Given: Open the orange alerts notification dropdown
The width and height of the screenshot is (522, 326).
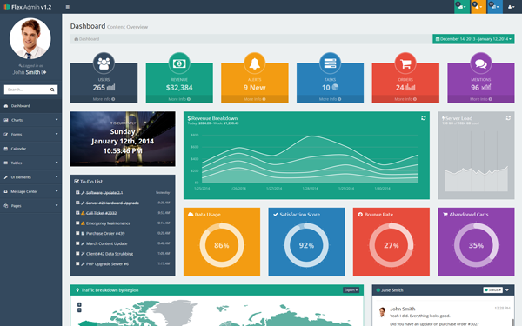Looking at the screenshot, I should (478, 7).
